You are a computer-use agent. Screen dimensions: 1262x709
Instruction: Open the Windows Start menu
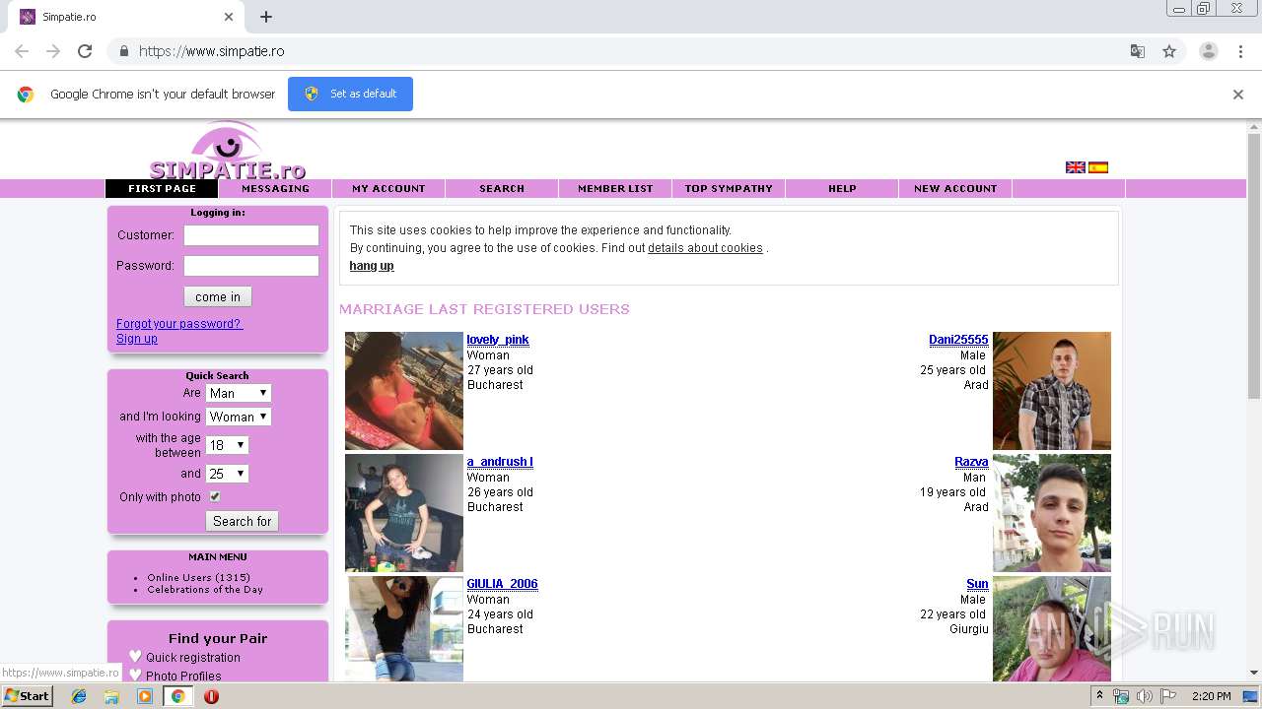(x=27, y=696)
